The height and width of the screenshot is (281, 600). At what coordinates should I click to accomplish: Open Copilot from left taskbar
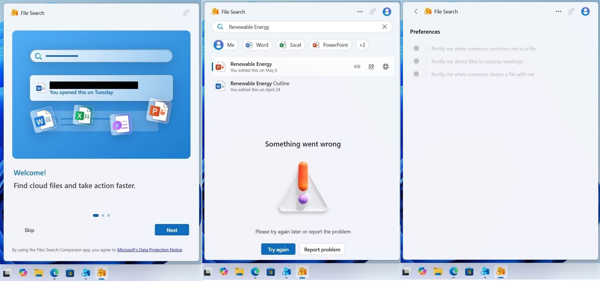pyautogui.click(x=23, y=273)
